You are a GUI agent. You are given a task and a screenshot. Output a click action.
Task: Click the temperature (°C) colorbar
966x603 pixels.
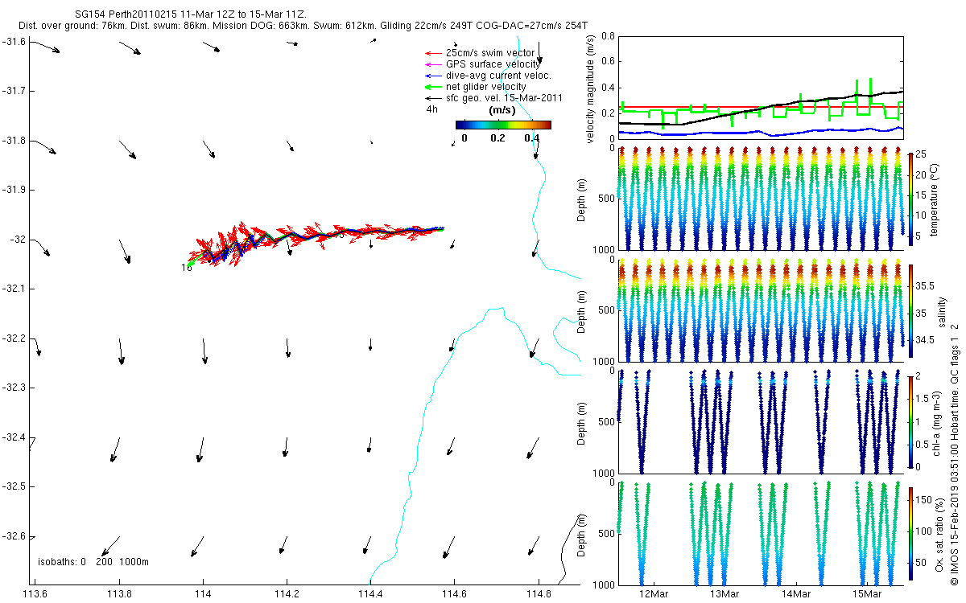coord(910,199)
